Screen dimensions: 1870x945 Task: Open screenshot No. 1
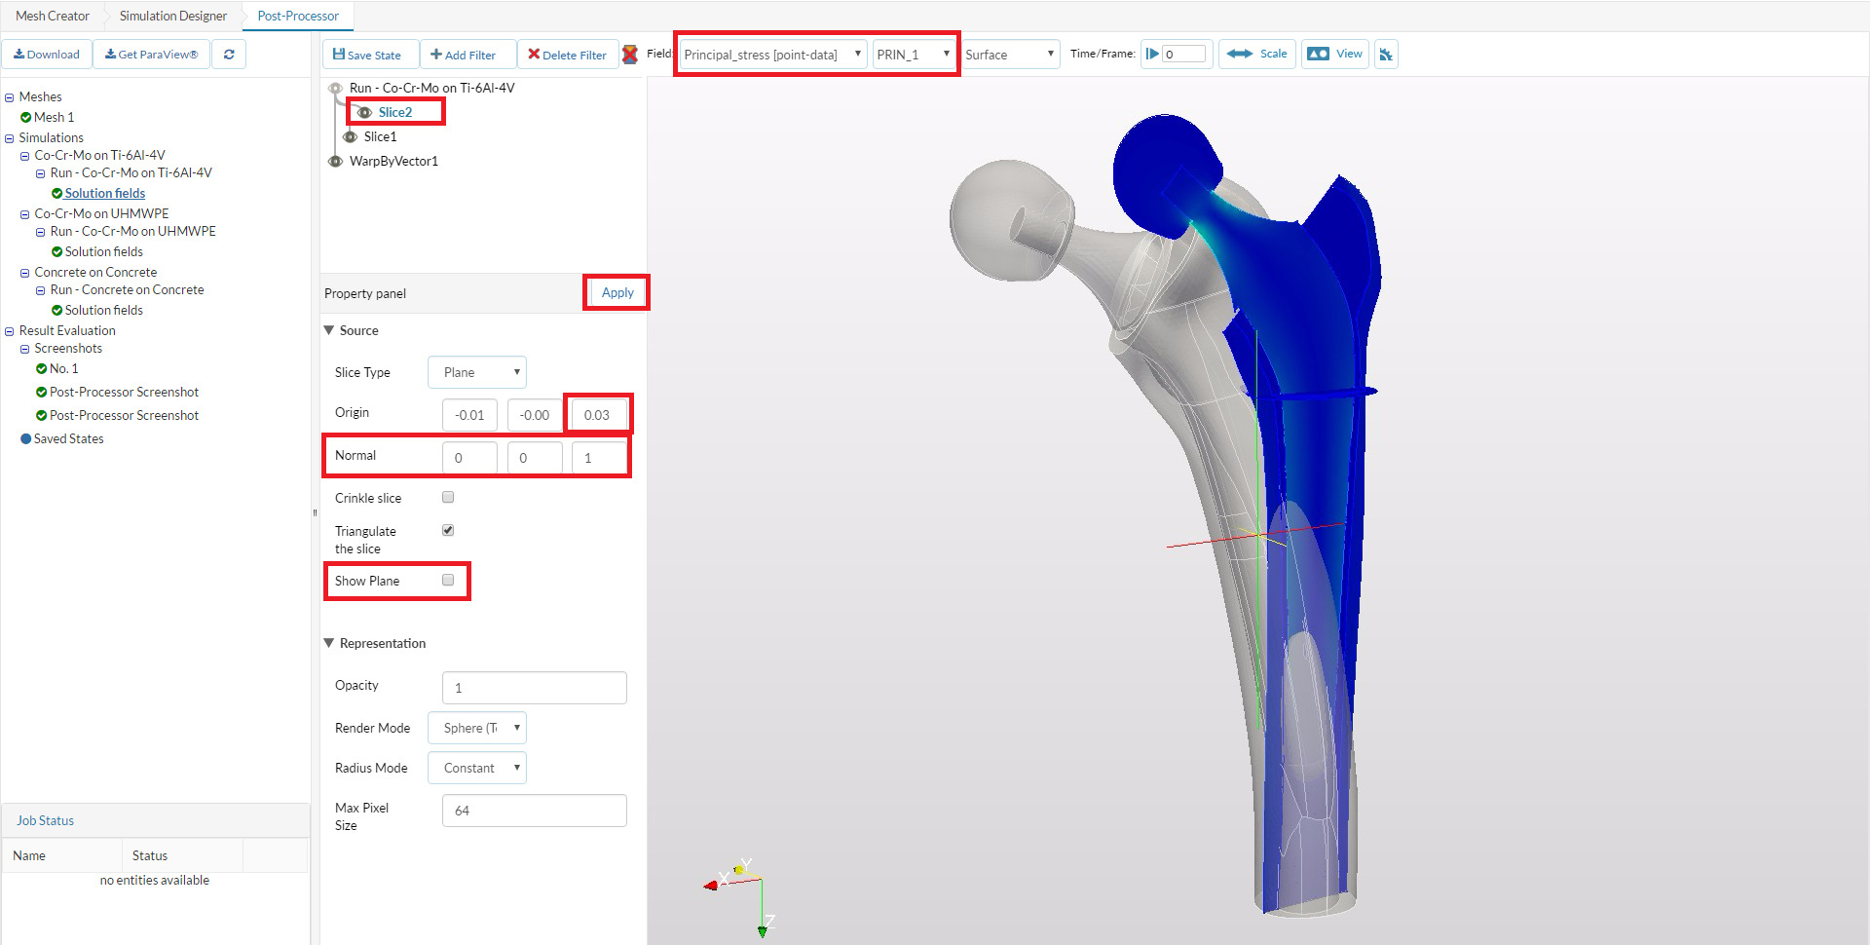(x=64, y=368)
